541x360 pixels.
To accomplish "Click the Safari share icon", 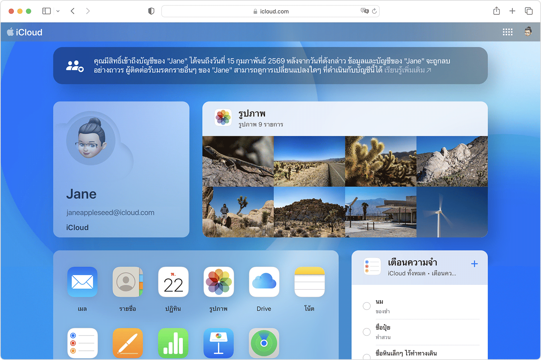I will 497,11.
